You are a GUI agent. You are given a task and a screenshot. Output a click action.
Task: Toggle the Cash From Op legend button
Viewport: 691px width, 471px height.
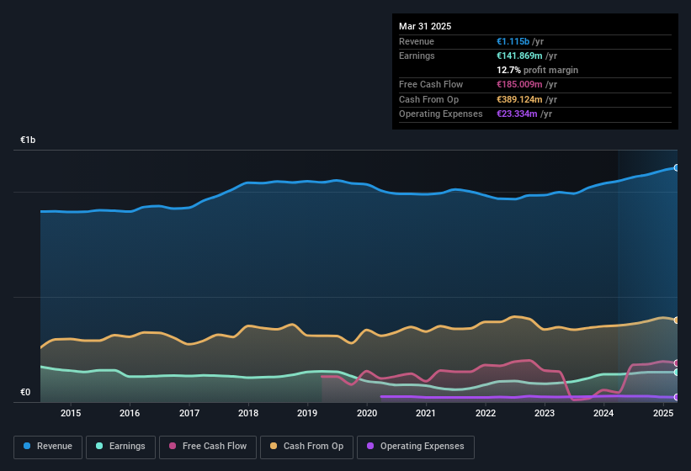306,447
